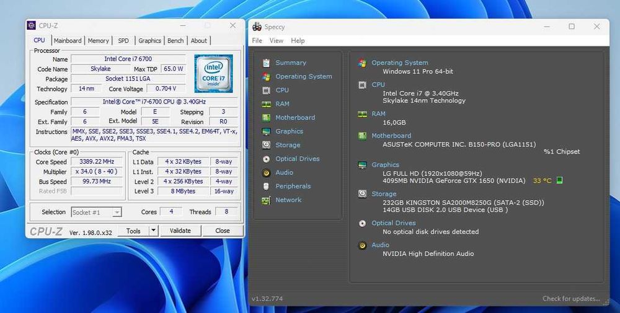Screen dimensions: 620x313
Task: Click the Level 3 cache value 8 MBytes
Action: pyautogui.click(x=183, y=192)
